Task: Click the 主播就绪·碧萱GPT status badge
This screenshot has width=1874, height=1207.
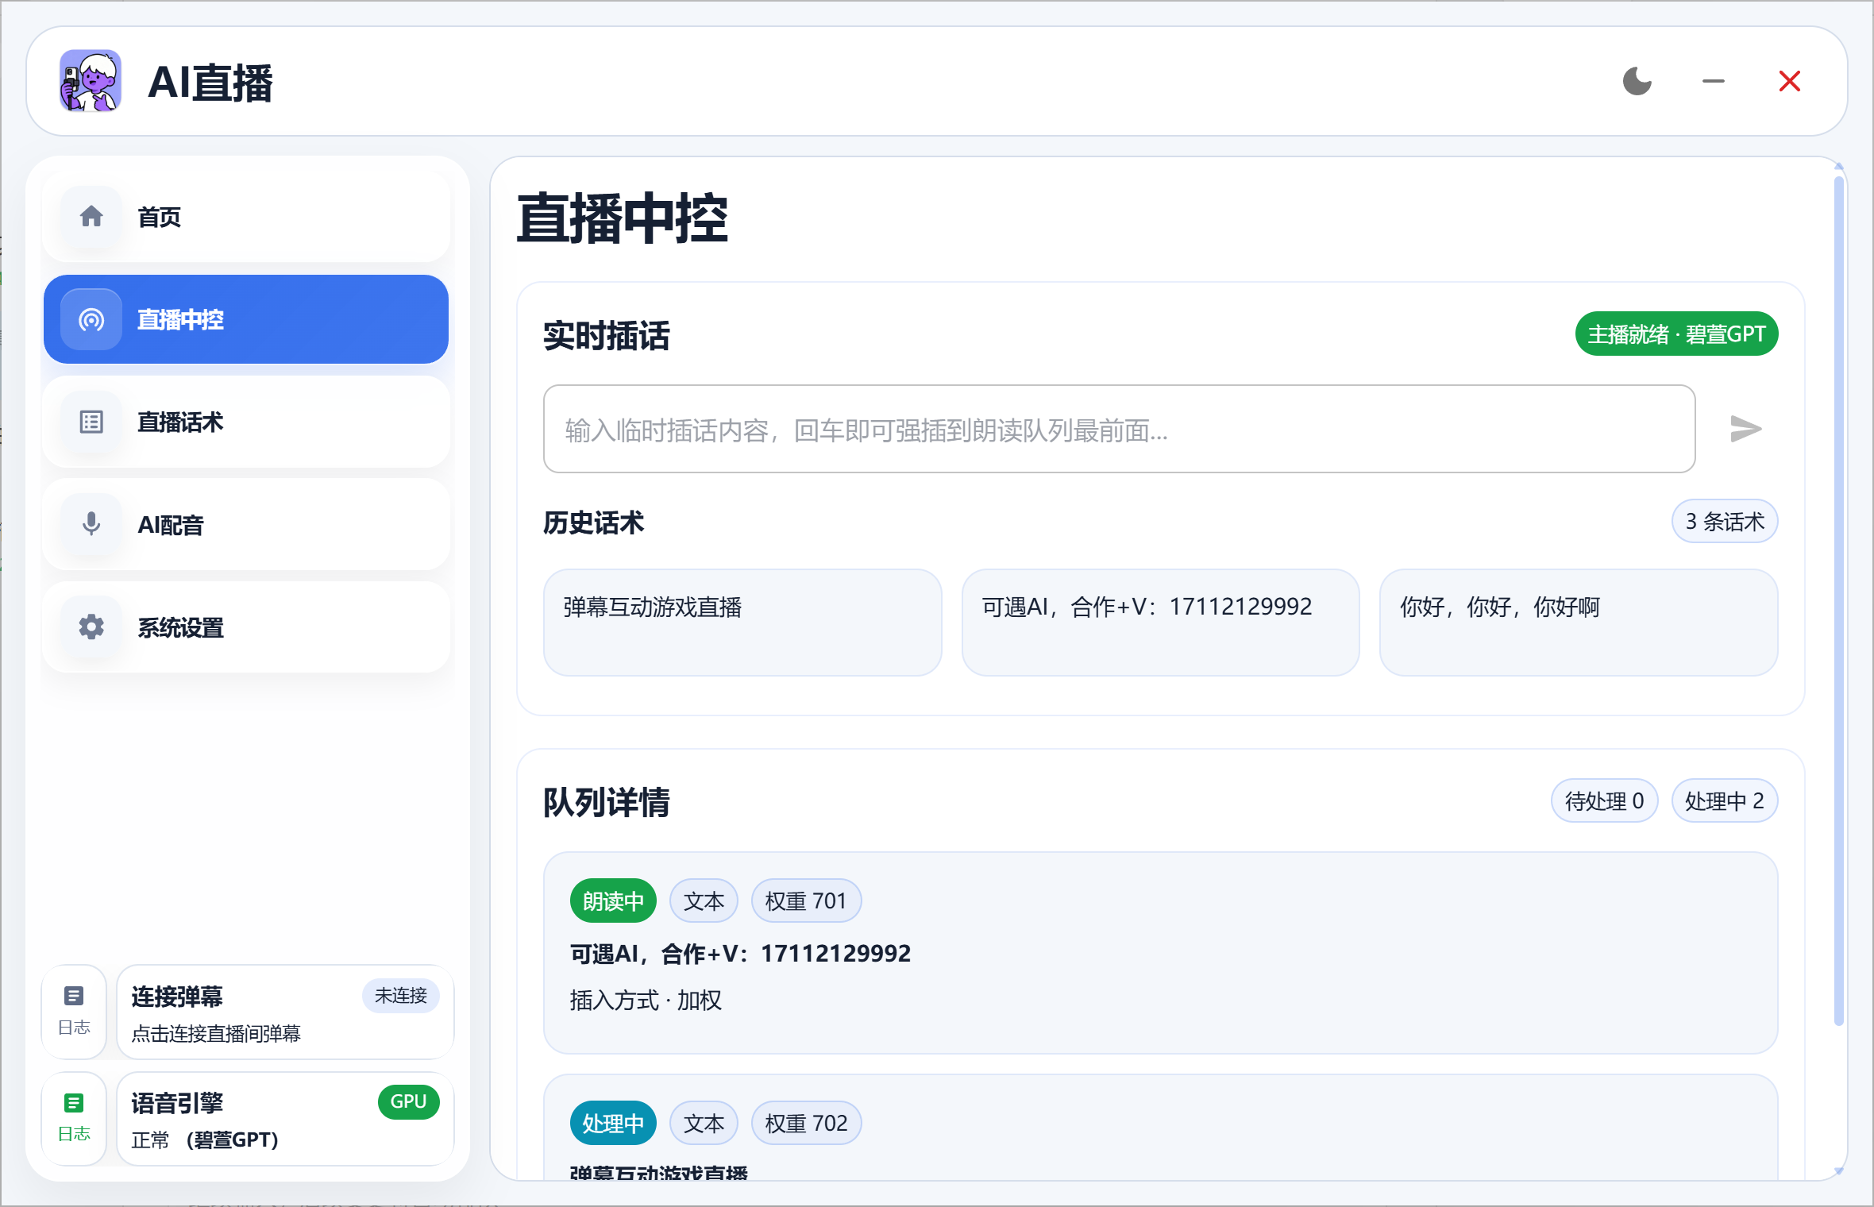Action: 1676,334
